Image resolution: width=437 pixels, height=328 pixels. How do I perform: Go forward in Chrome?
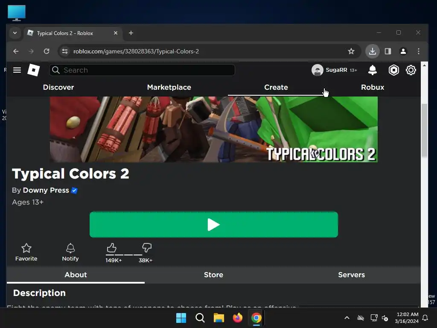click(31, 51)
